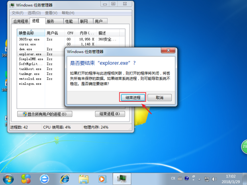Click 显示所有用户的进程(S) button
247x185 pixels.
coord(45,114)
